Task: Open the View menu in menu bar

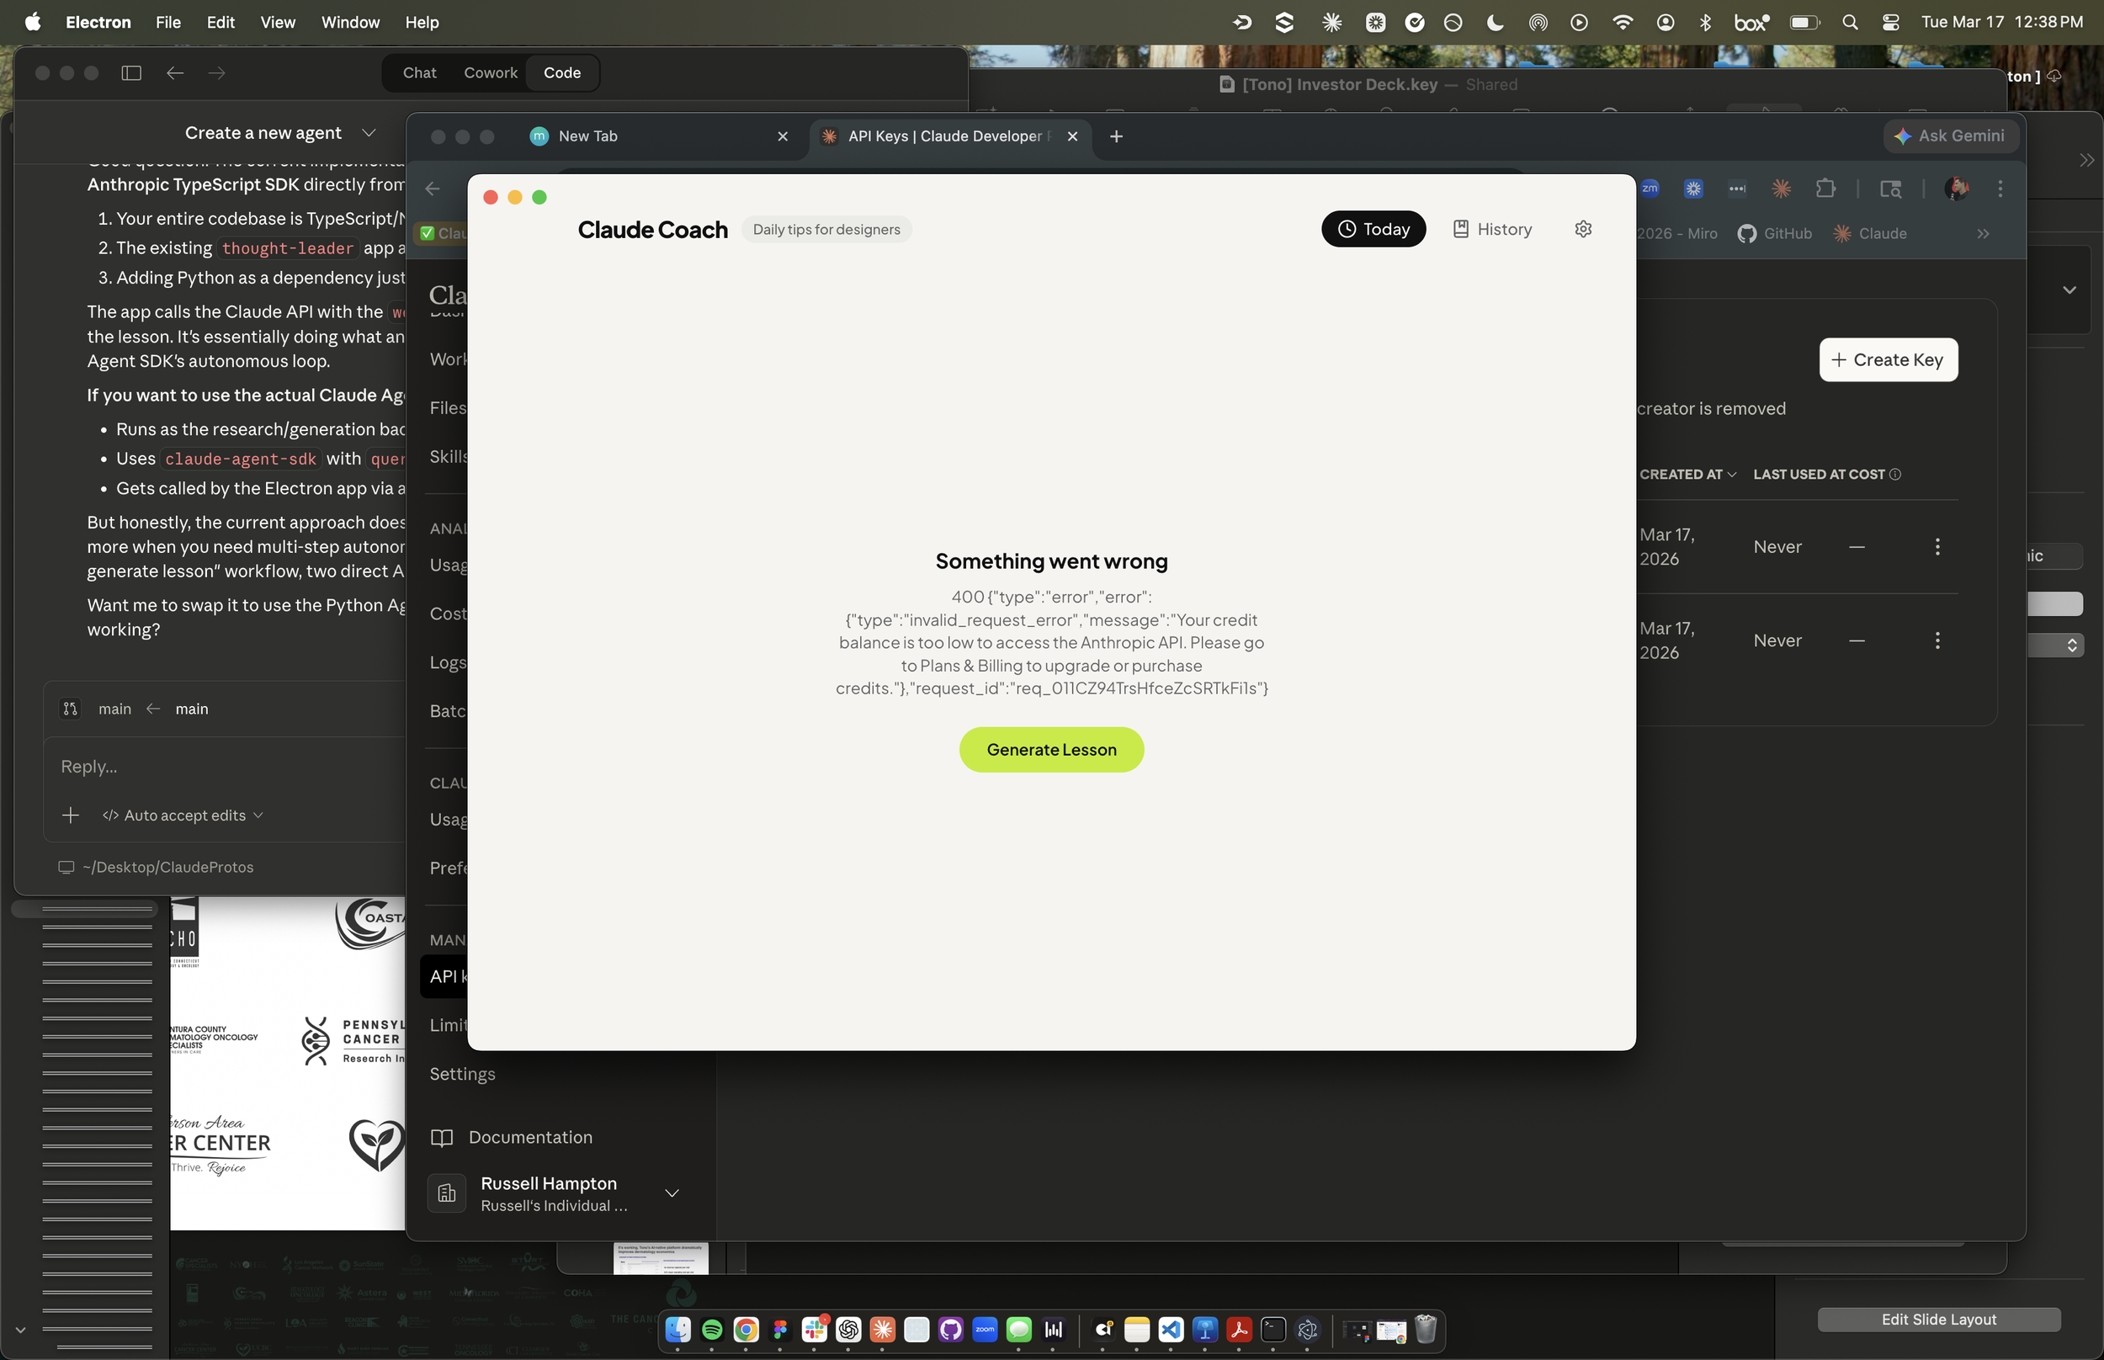Action: click(x=277, y=22)
